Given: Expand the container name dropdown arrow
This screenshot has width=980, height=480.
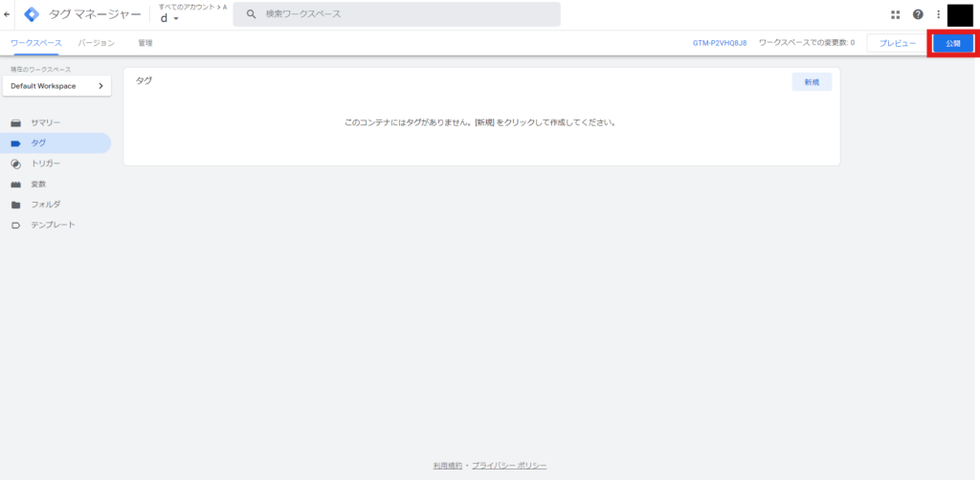Looking at the screenshot, I should coord(176,19).
